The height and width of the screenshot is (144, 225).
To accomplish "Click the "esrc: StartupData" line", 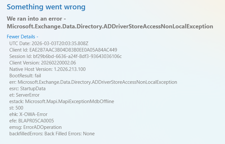I will pos(27,88).
